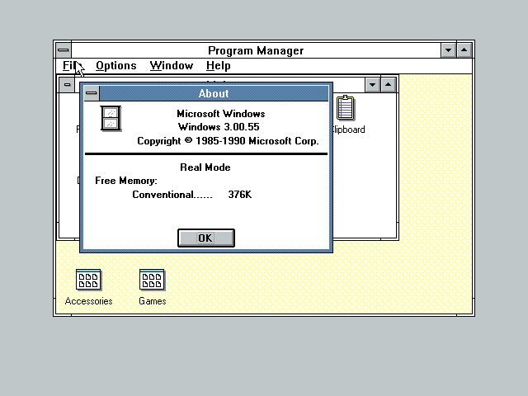Confirm the About dialog with OK
Viewport: 528px width, 396px height.
point(205,238)
